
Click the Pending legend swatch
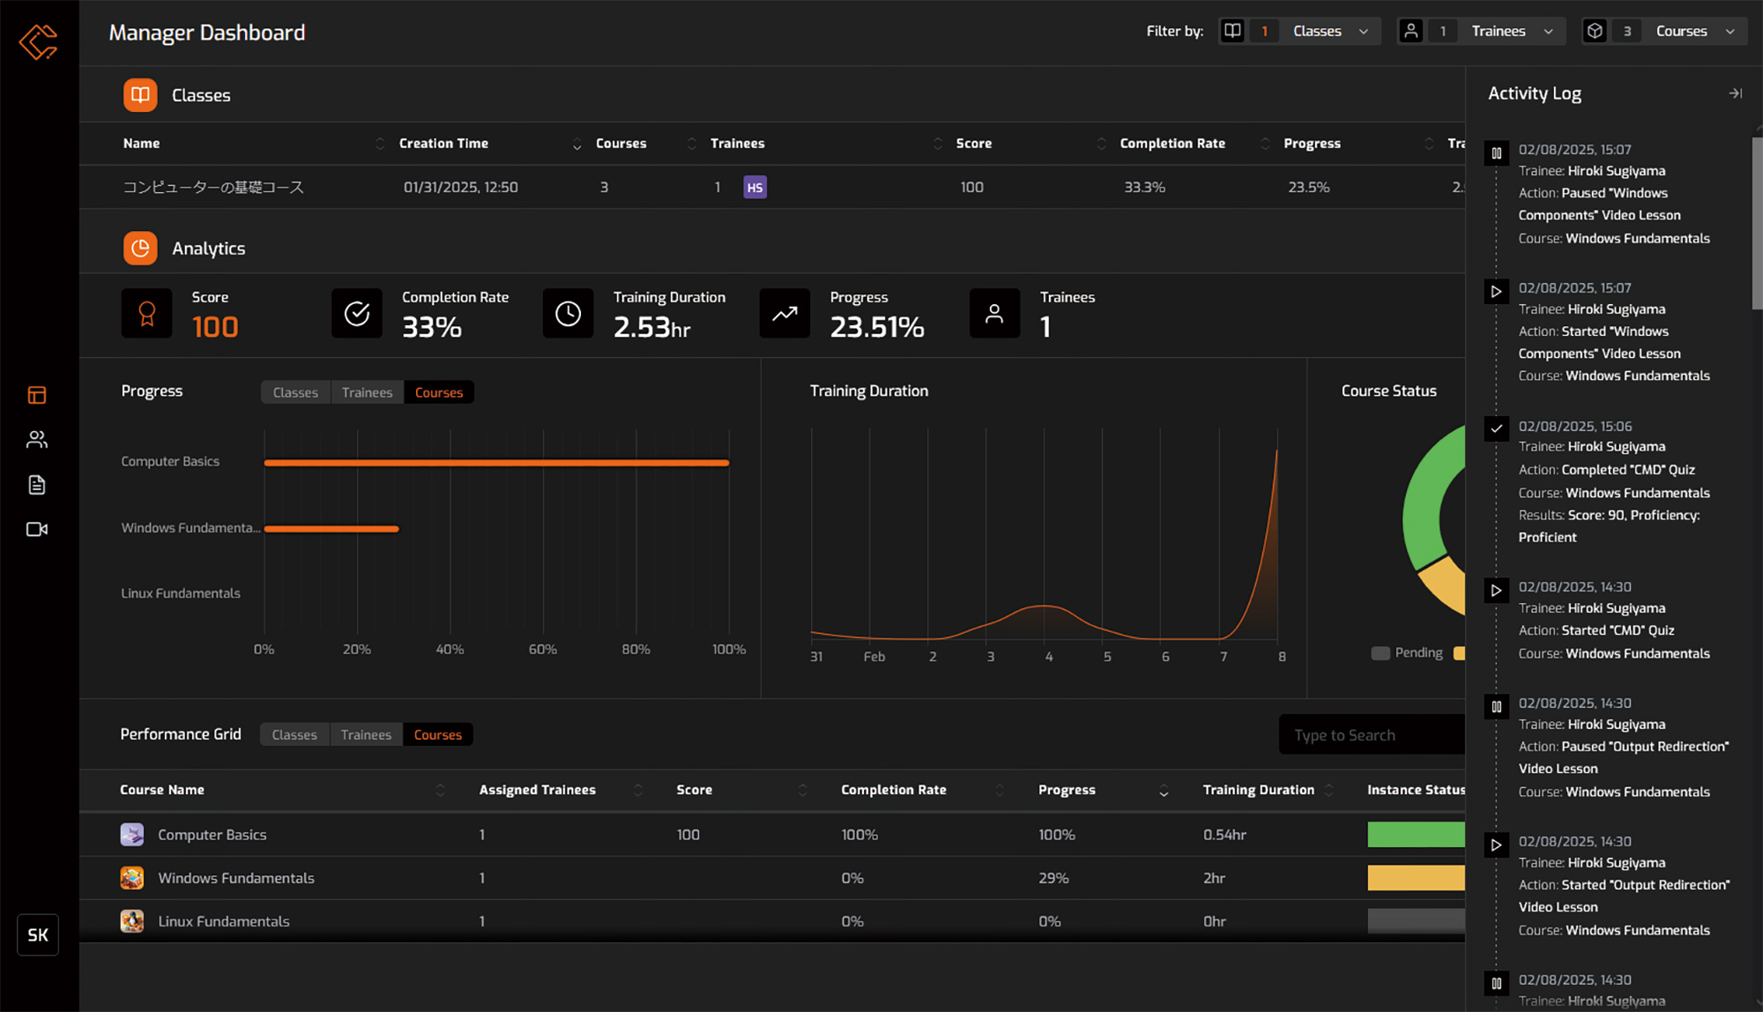(x=1380, y=653)
